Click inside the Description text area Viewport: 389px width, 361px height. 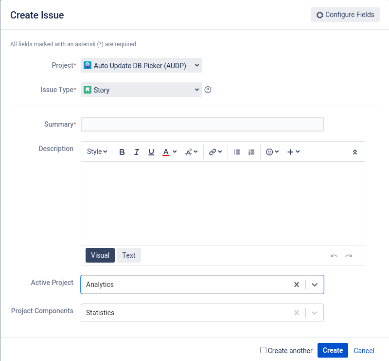pos(223,204)
